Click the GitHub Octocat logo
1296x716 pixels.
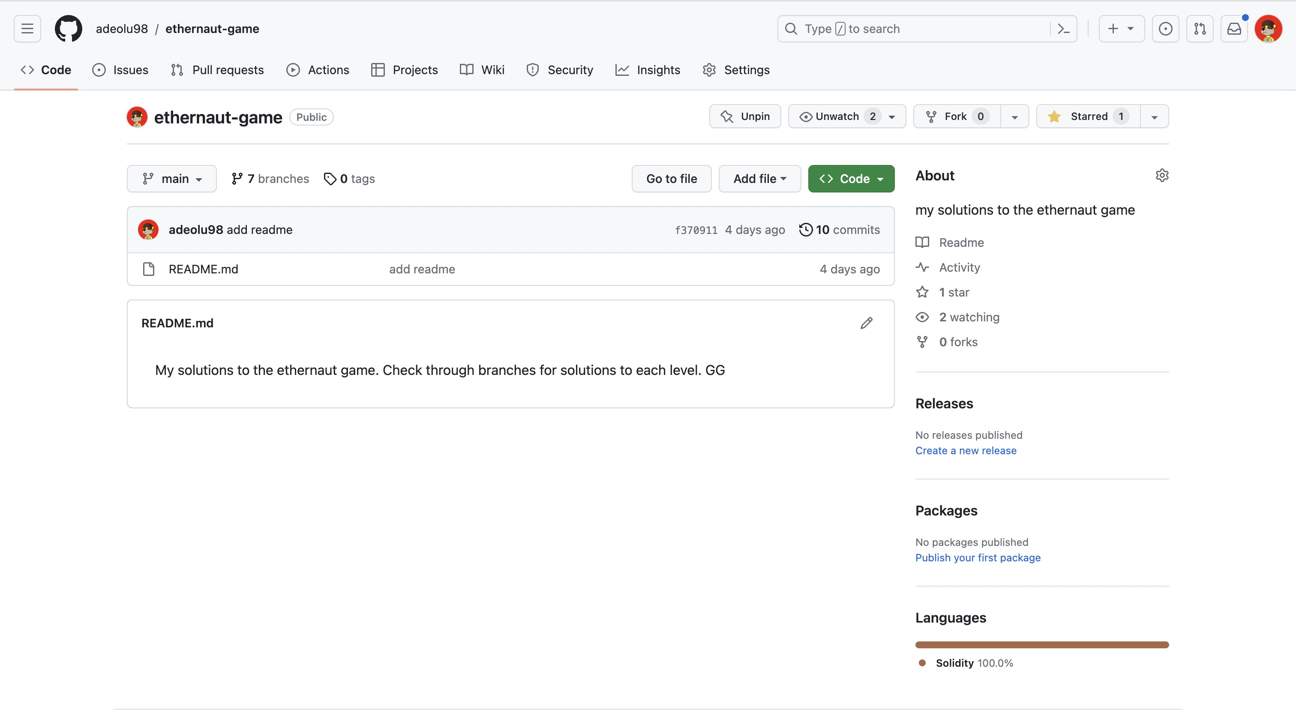tap(68, 29)
